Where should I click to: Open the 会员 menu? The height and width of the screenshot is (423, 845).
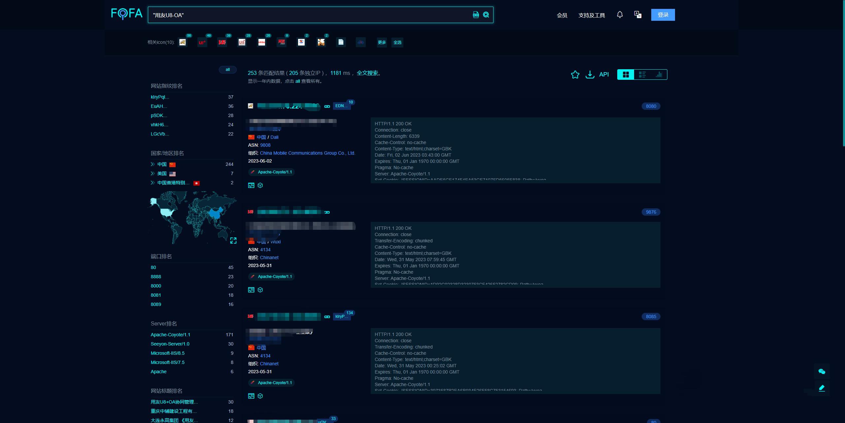pos(562,15)
